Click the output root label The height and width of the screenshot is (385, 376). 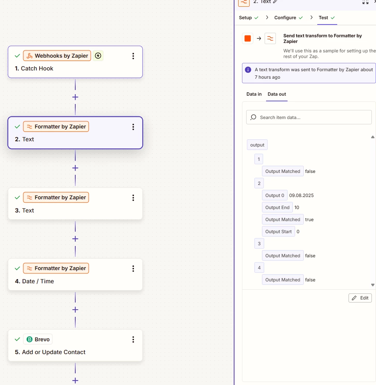tap(257, 145)
